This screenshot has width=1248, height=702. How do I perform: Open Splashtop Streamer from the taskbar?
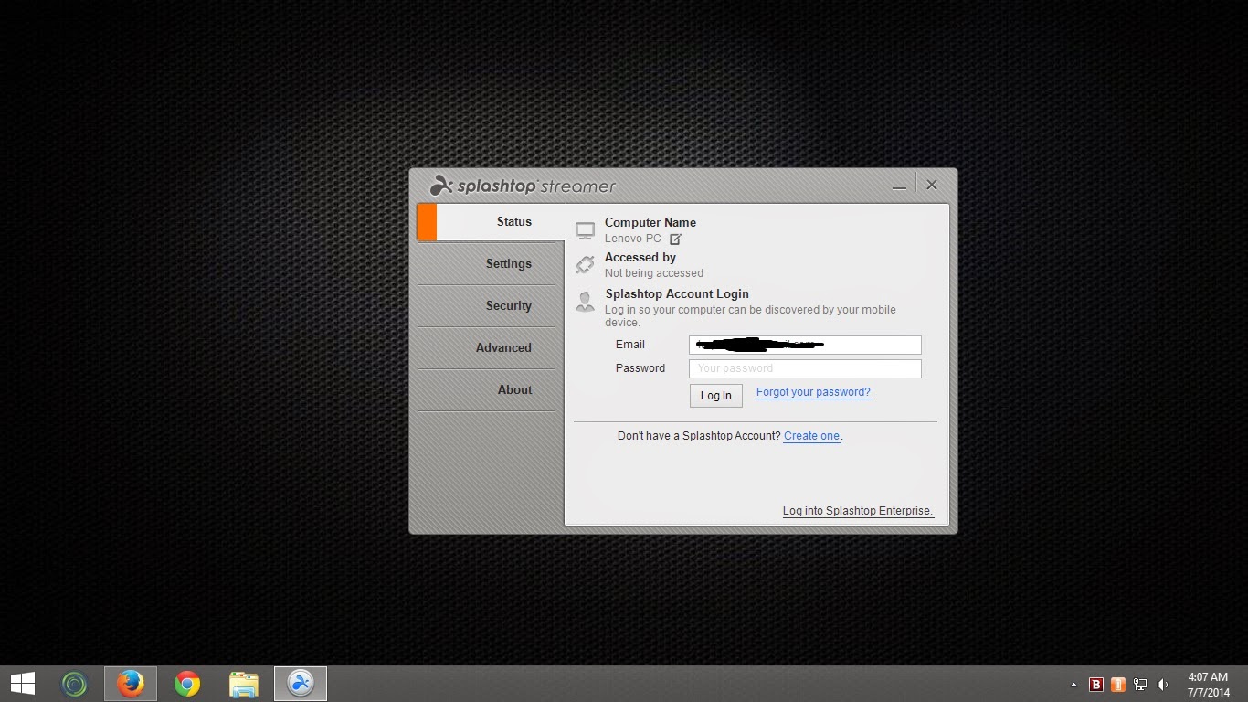(300, 683)
